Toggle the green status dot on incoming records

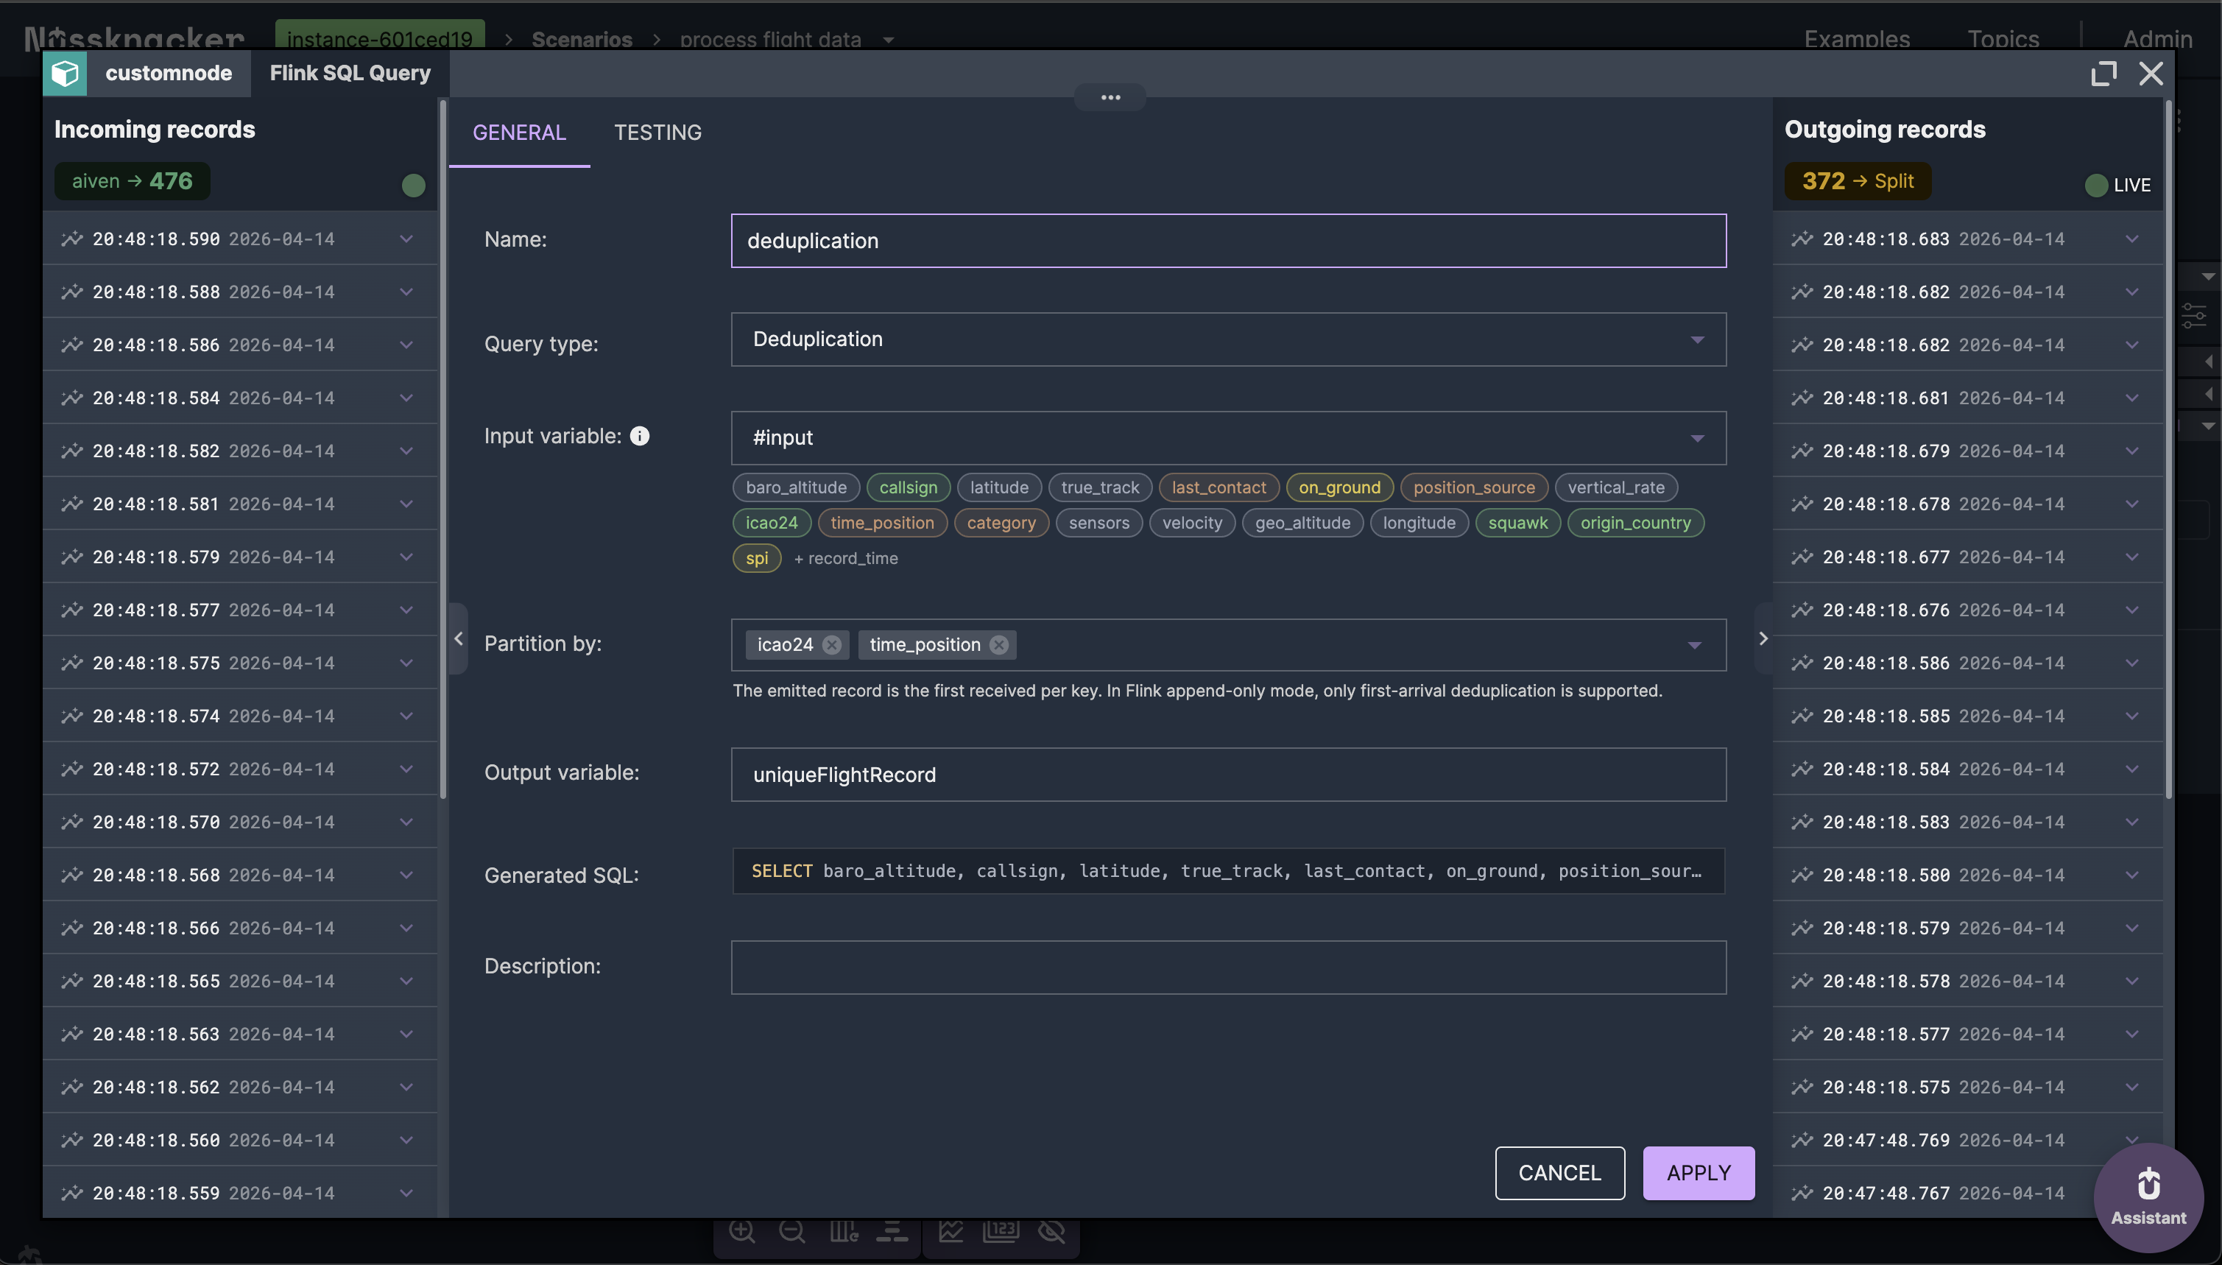[x=412, y=184]
